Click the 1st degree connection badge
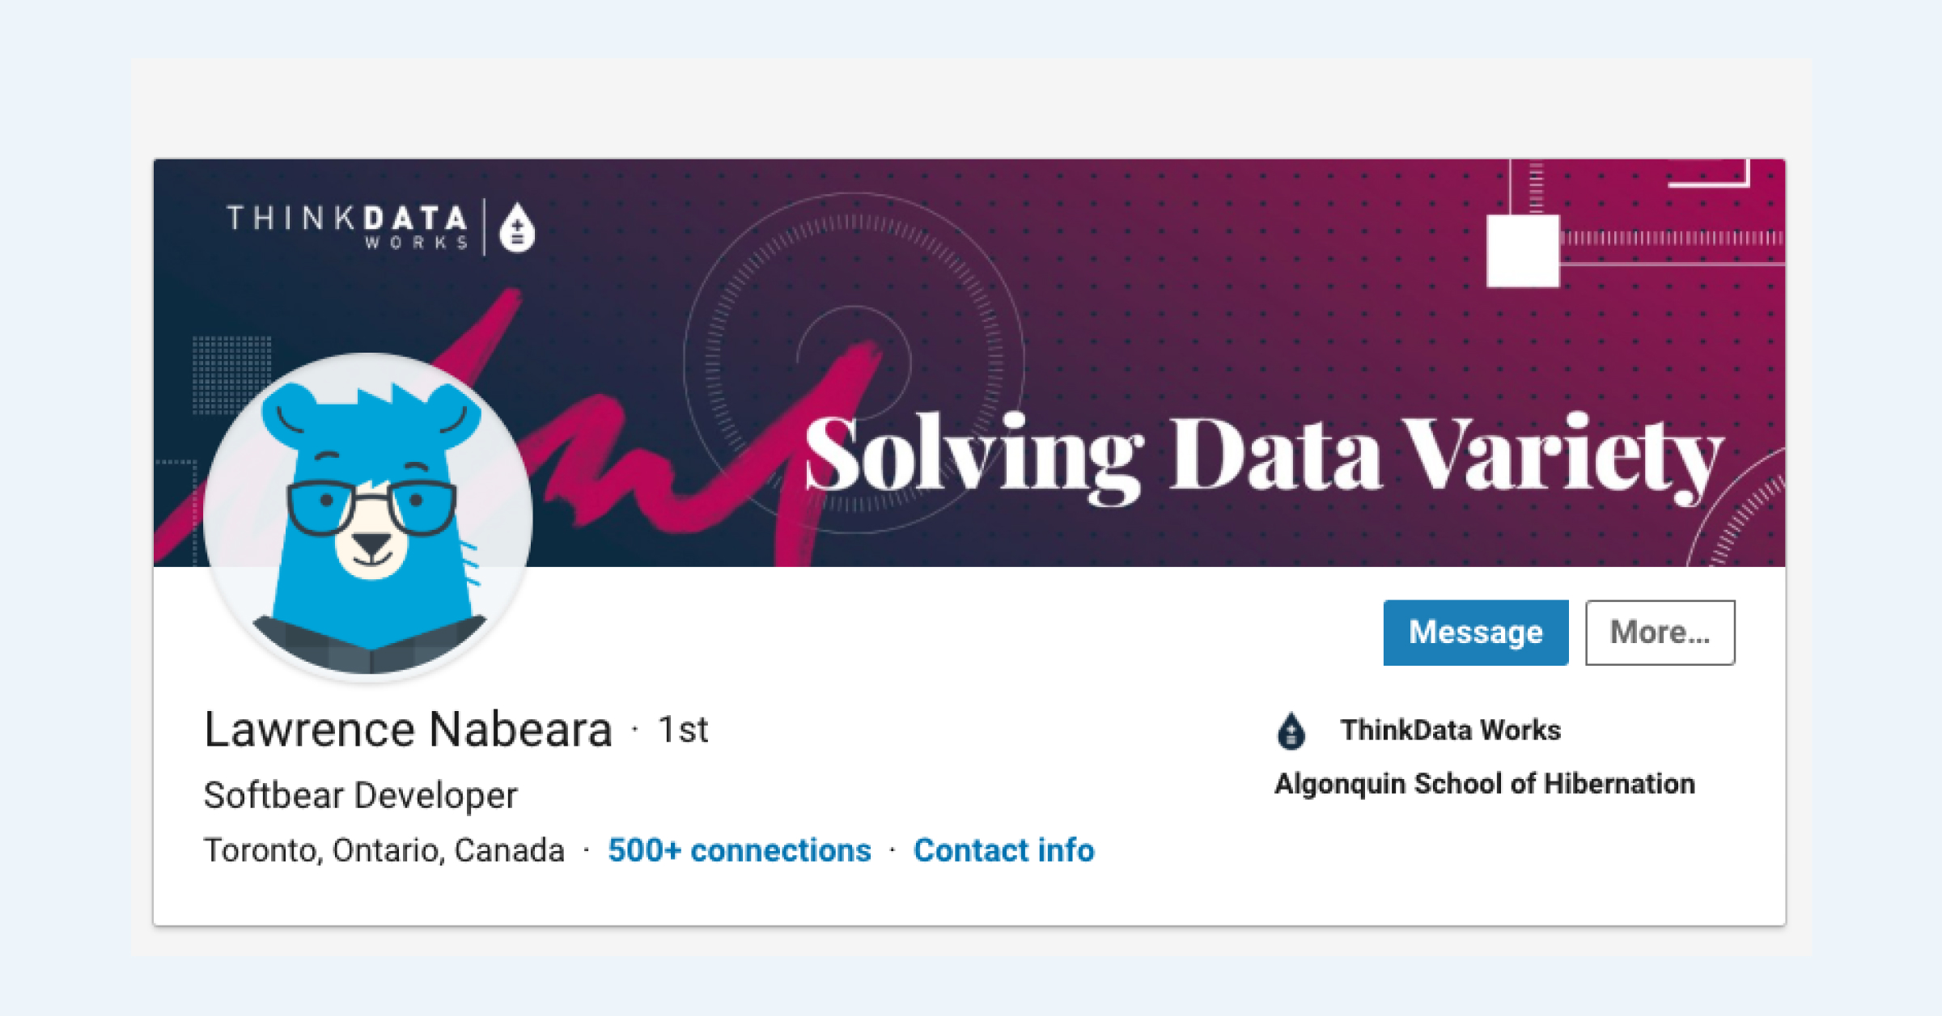The width and height of the screenshot is (1942, 1016). click(x=683, y=730)
